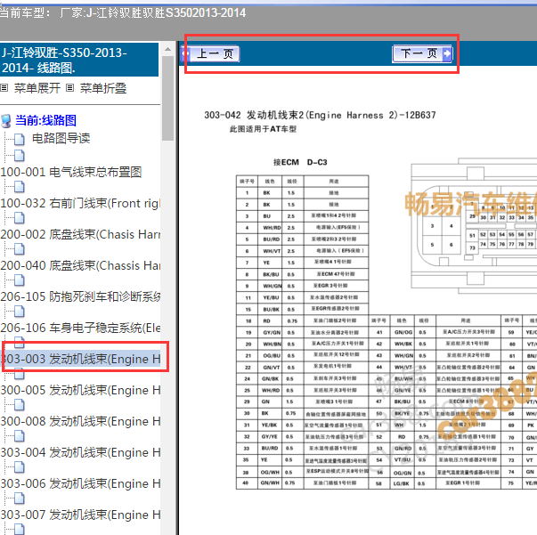Click the 当前车型 manufacturer title text

pyautogui.click(x=123, y=13)
